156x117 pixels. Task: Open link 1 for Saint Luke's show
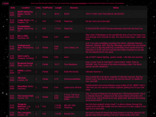pos(36,57)
